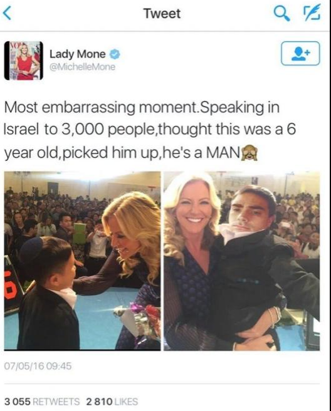Go back using the left chevron
The height and width of the screenshot is (411, 331).
click(8, 13)
